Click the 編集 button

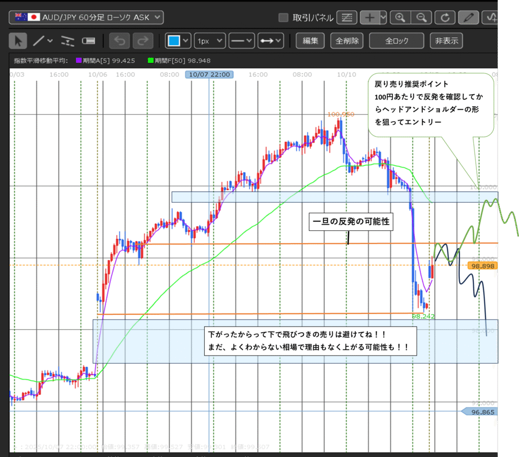click(310, 41)
